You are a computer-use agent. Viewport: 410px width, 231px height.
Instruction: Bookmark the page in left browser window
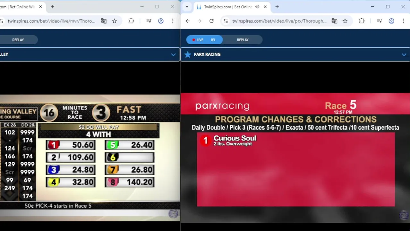coord(115,21)
